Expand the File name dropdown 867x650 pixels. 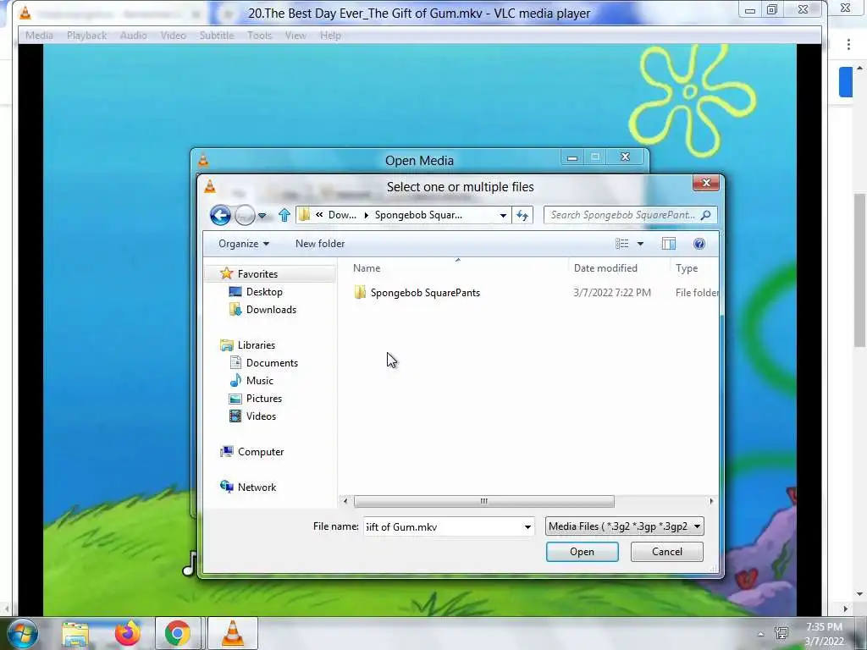pos(527,526)
